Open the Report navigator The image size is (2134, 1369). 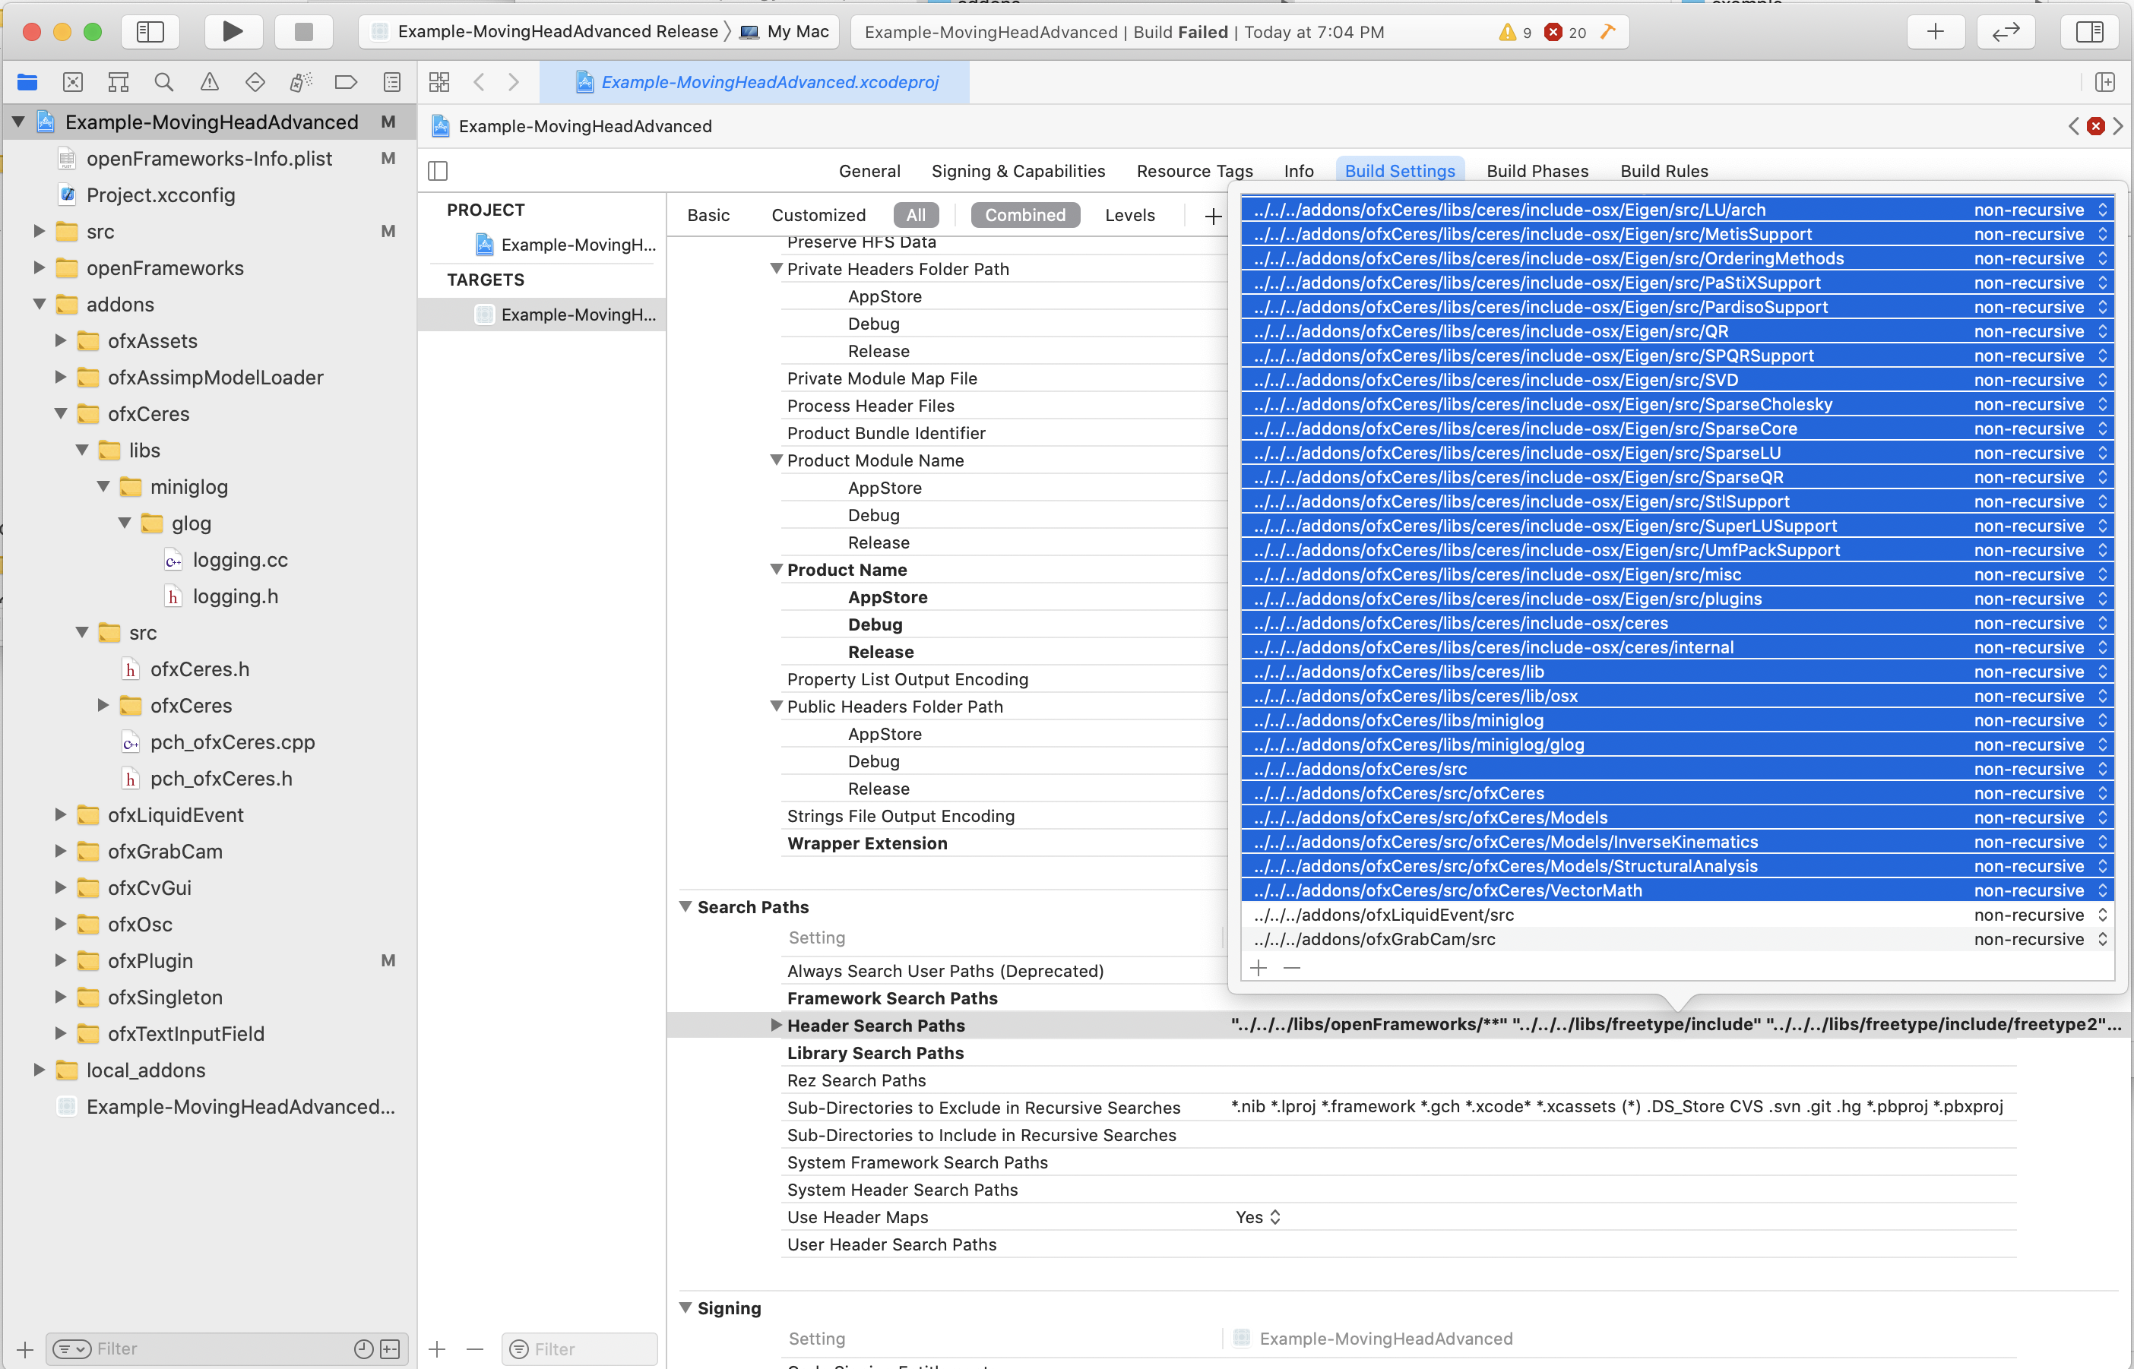pyautogui.click(x=391, y=82)
